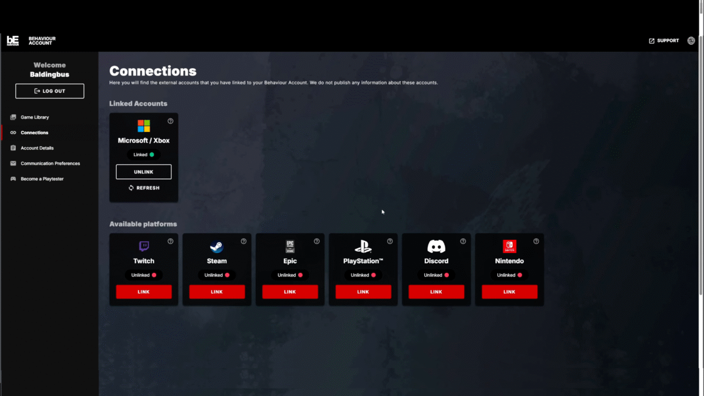Click the Nintendo Switch logo
Image resolution: width=704 pixels, height=396 pixels.
coord(509,246)
